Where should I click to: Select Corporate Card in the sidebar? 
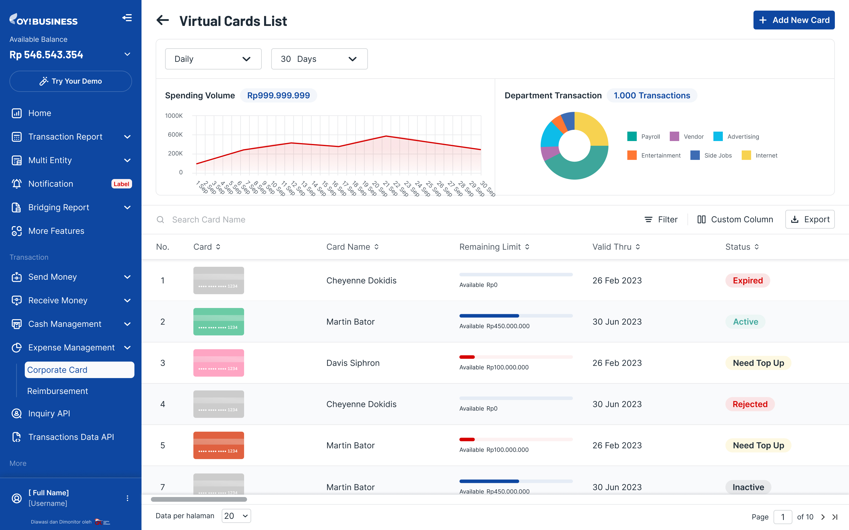(79, 370)
